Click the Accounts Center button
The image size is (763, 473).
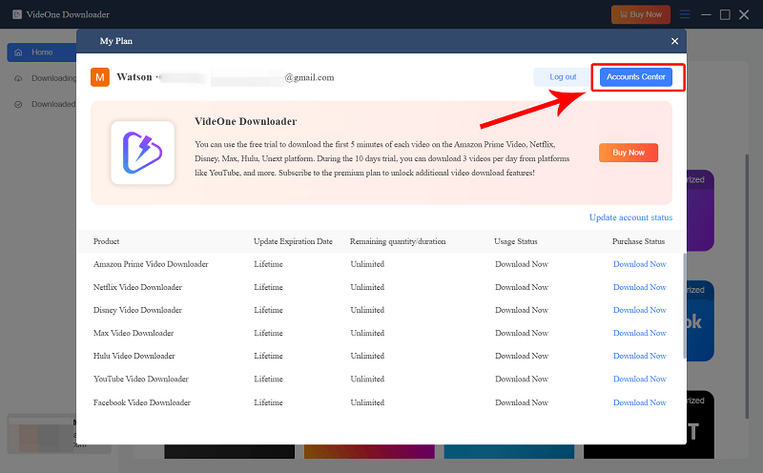tap(636, 77)
